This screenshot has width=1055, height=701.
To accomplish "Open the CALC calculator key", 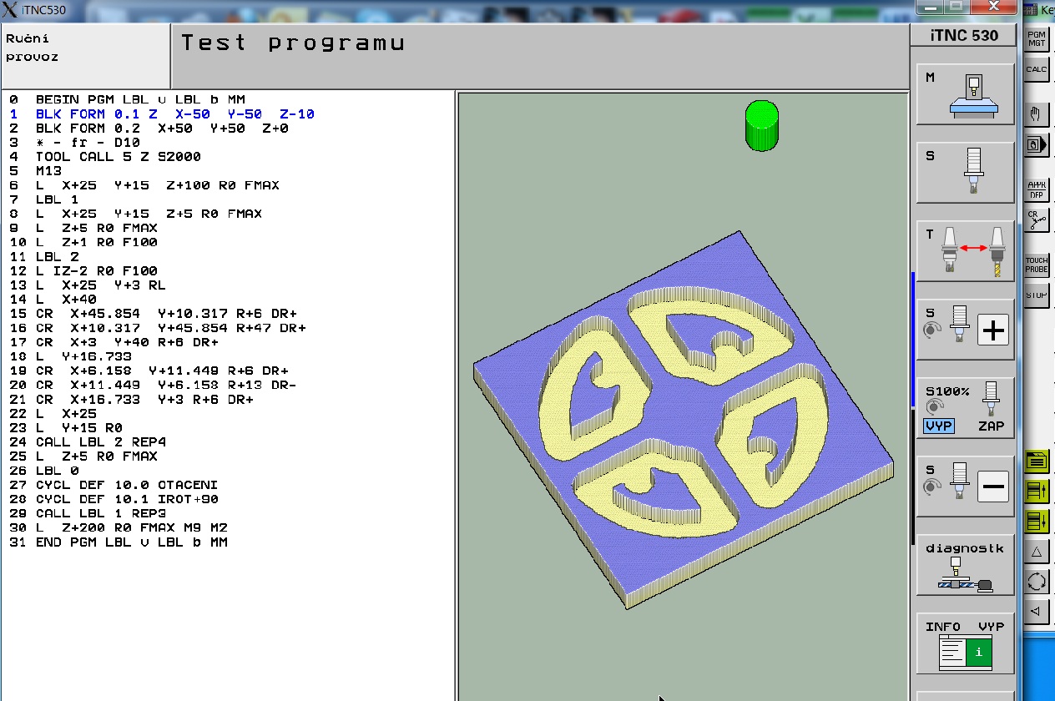I will 1036,70.
